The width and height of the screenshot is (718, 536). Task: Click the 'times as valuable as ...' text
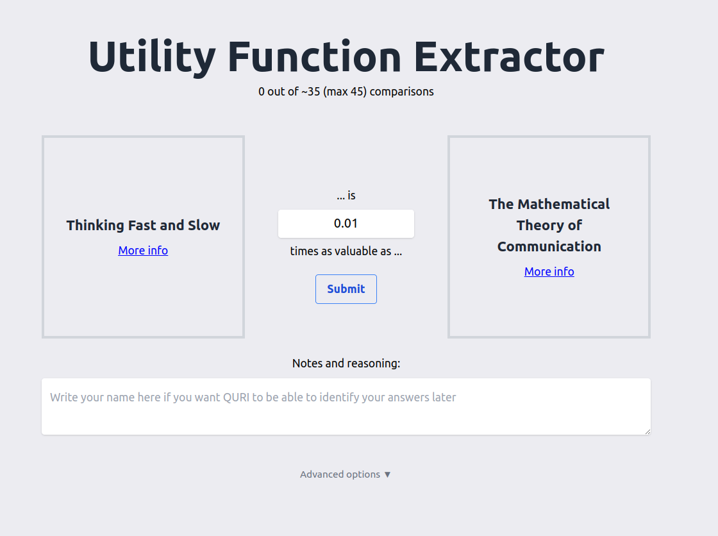pos(346,251)
